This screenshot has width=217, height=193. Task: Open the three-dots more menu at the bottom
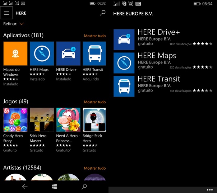tap(210, 190)
